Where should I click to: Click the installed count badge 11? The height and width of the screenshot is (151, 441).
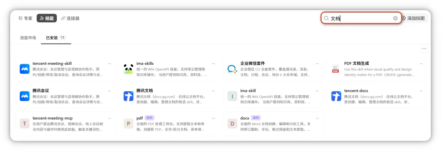63,37
